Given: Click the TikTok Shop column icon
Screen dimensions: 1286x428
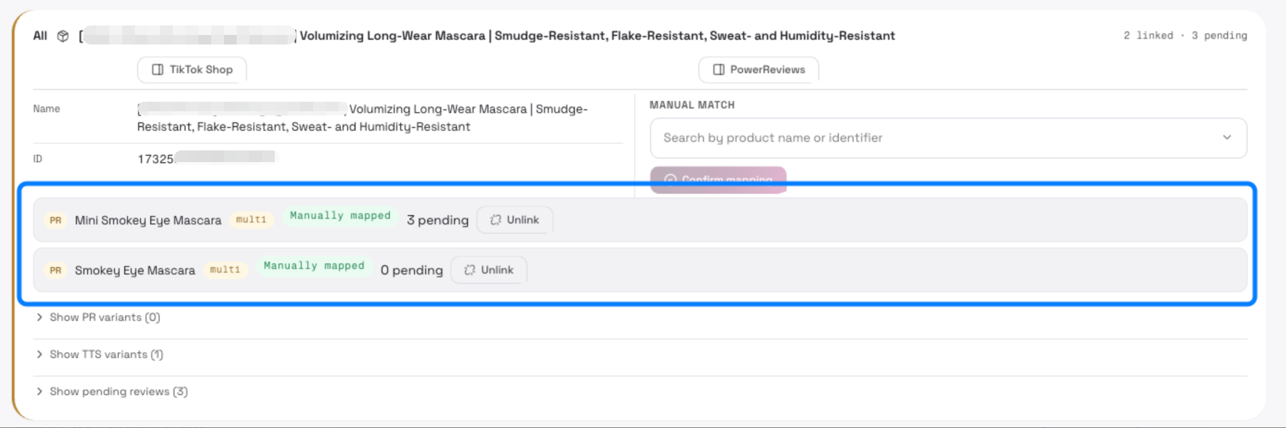Looking at the screenshot, I should (x=158, y=70).
